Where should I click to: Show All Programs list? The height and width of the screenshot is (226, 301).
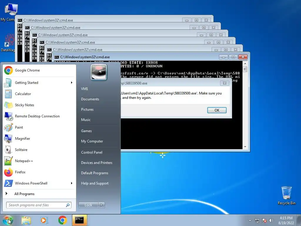tap(39, 194)
